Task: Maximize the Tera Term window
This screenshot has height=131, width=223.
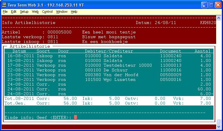Action: tap(211, 5)
